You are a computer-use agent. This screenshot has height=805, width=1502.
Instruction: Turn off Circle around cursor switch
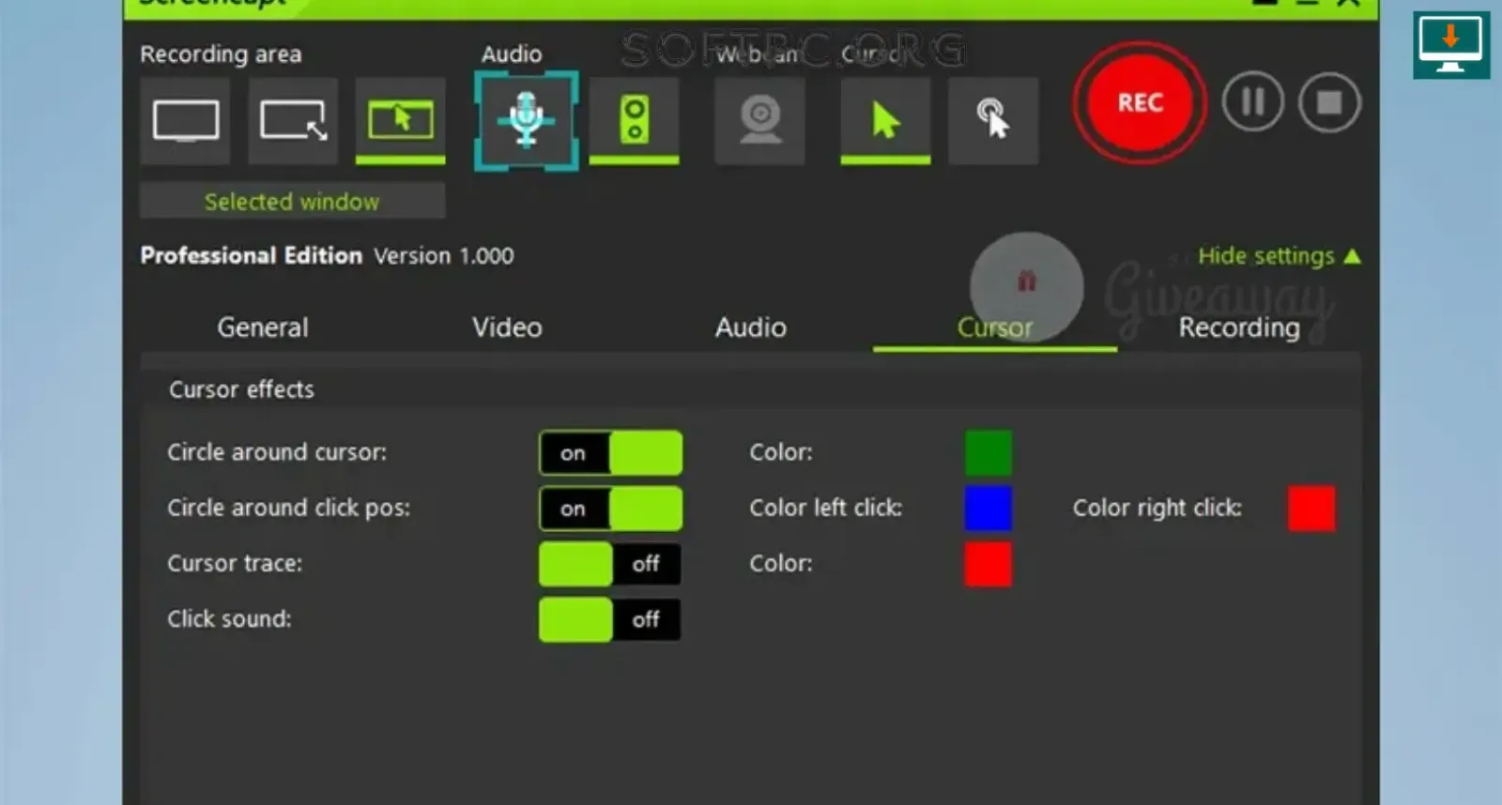click(611, 453)
